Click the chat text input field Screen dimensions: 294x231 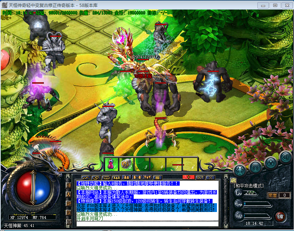[x=146, y=223]
